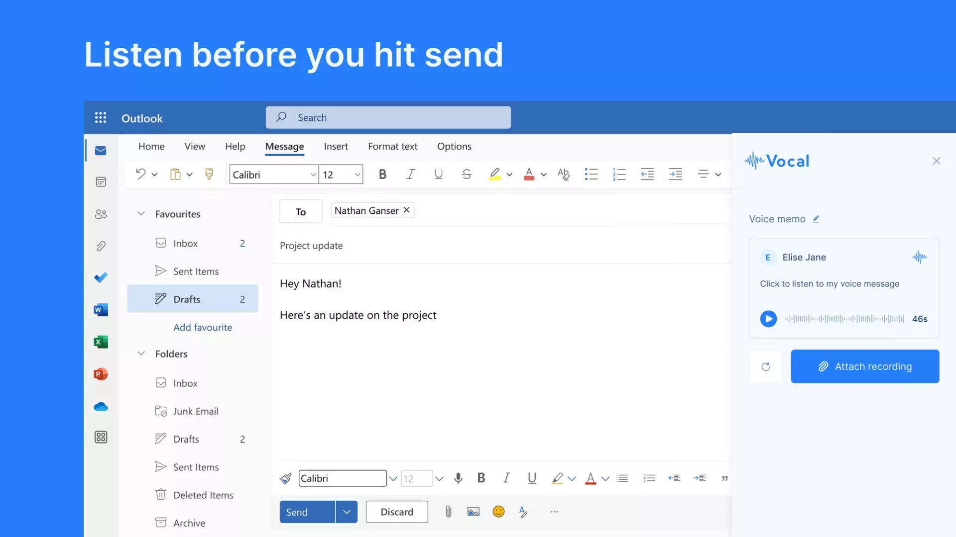Click the refresh re-record icon

pos(765,366)
